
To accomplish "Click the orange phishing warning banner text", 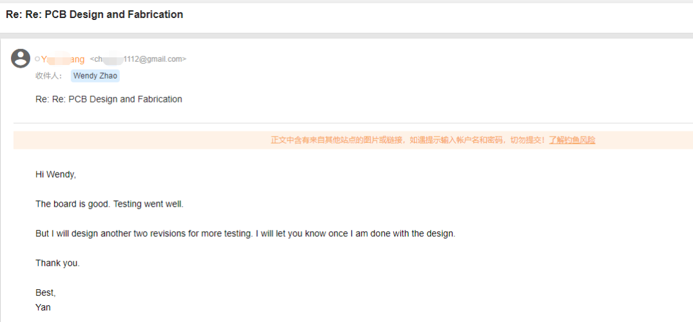I will [409, 140].
